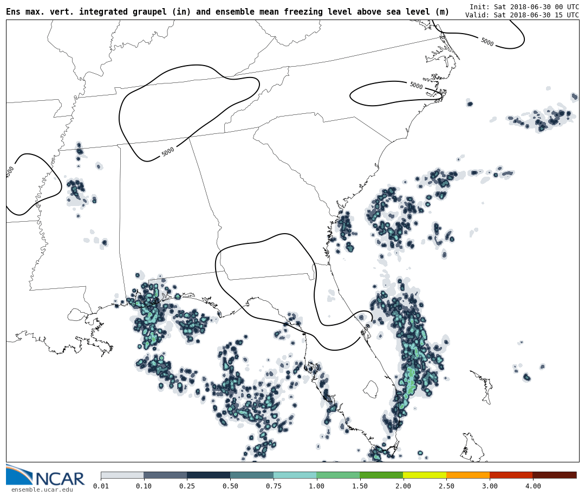Image resolution: width=585 pixels, height=496 pixels.
Task: Click the 2.50 colorbar tick label
Action: 446,486
